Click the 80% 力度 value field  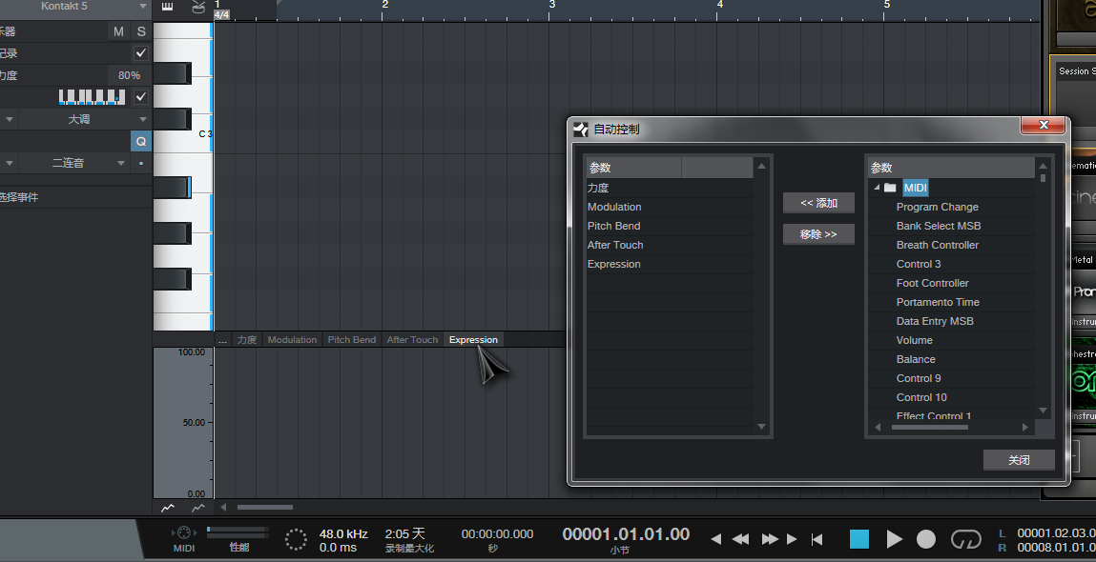129,75
